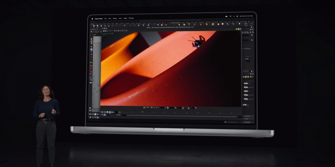335x167 pixels.
Task: Click the highlighted stop button in viewport playbar
Action: [95, 114]
